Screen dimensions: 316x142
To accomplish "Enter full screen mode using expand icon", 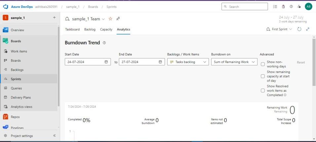I will click(x=308, y=29).
